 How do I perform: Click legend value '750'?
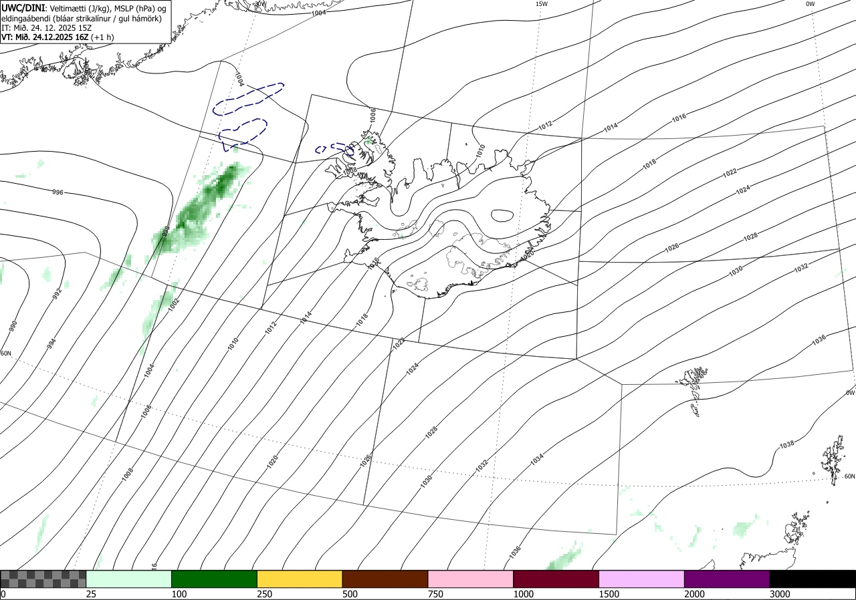coord(435,594)
